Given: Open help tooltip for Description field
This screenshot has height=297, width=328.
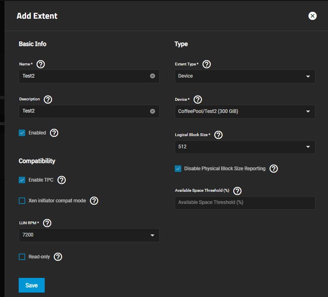Looking at the screenshot, I should (x=48, y=100).
